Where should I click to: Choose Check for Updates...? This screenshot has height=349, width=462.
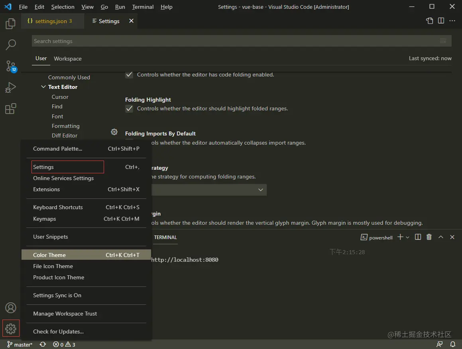[87, 331]
